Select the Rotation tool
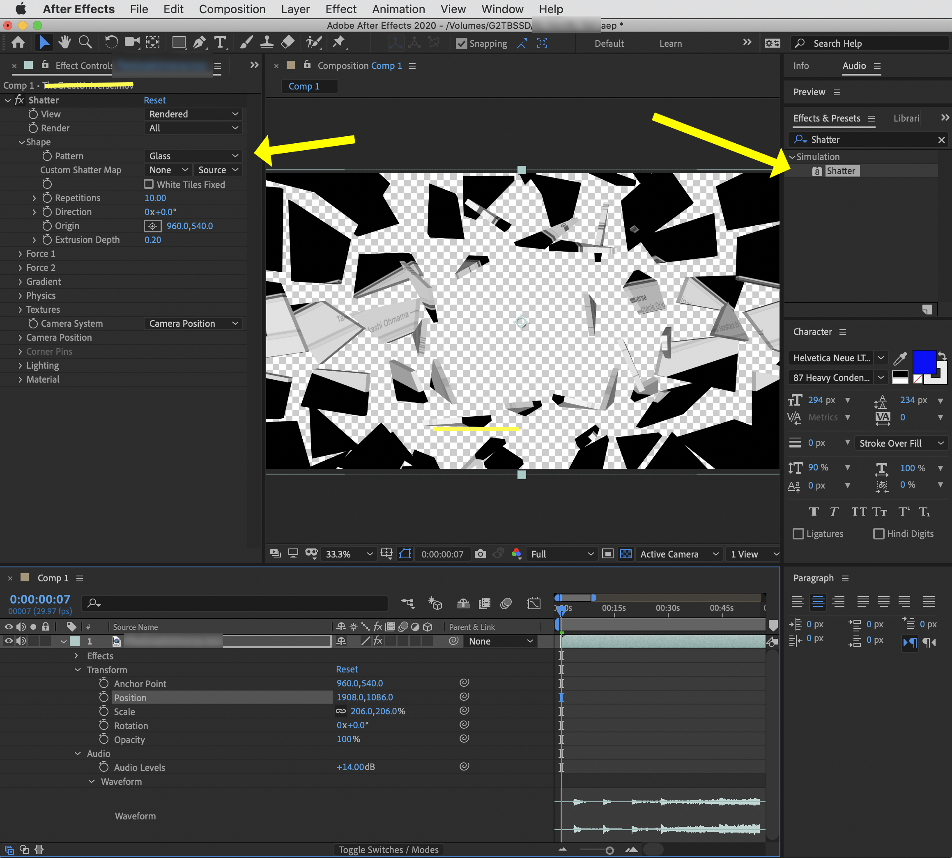The height and width of the screenshot is (858, 952). point(111,42)
